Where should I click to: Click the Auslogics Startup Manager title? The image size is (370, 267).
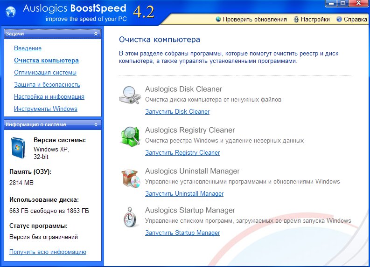click(190, 210)
